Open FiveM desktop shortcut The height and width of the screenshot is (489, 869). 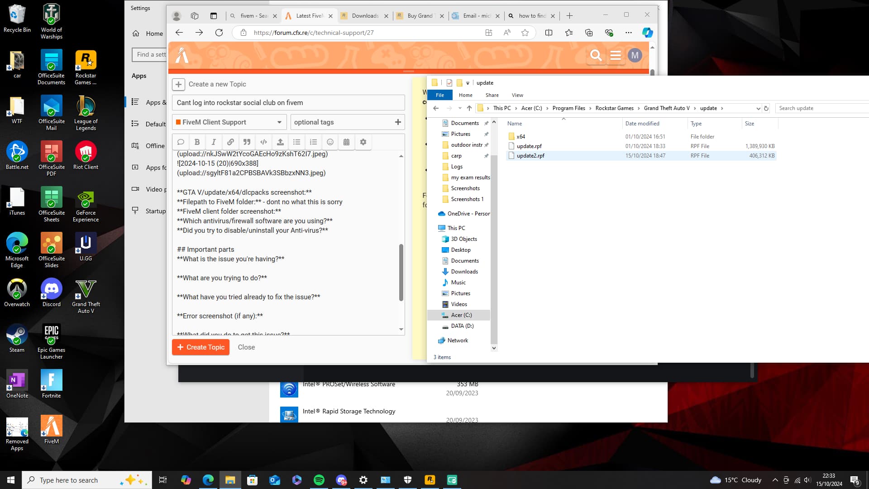click(x=52, y=430)
